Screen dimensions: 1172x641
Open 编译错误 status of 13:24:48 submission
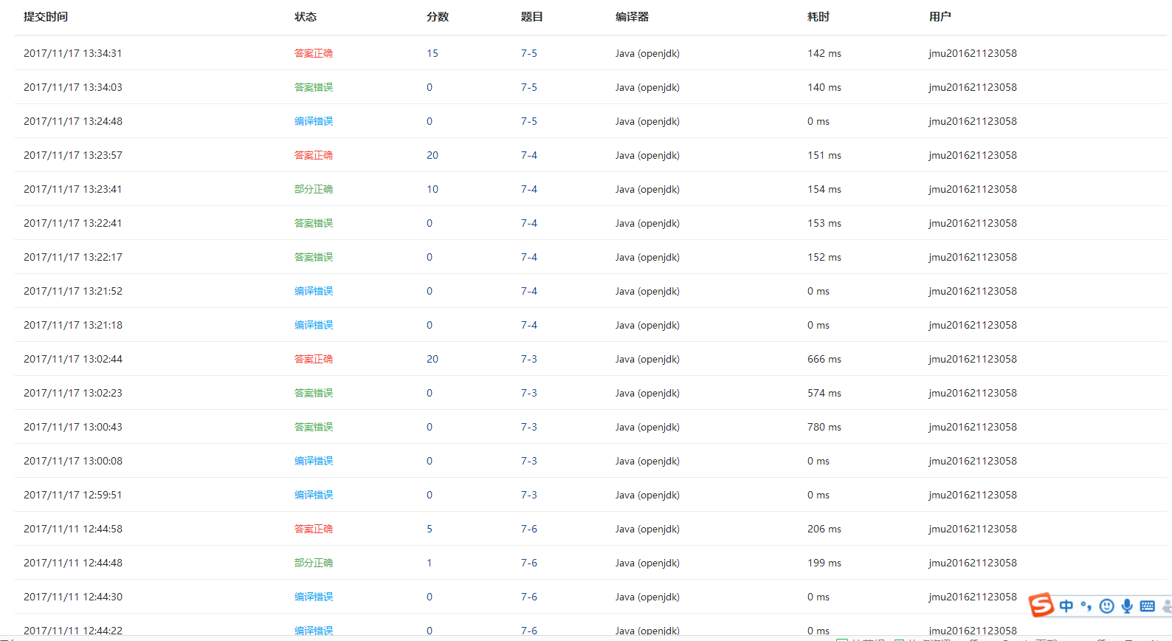pos(314,121)
